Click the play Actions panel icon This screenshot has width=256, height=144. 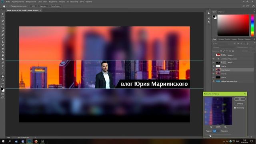tap(209, 13)
